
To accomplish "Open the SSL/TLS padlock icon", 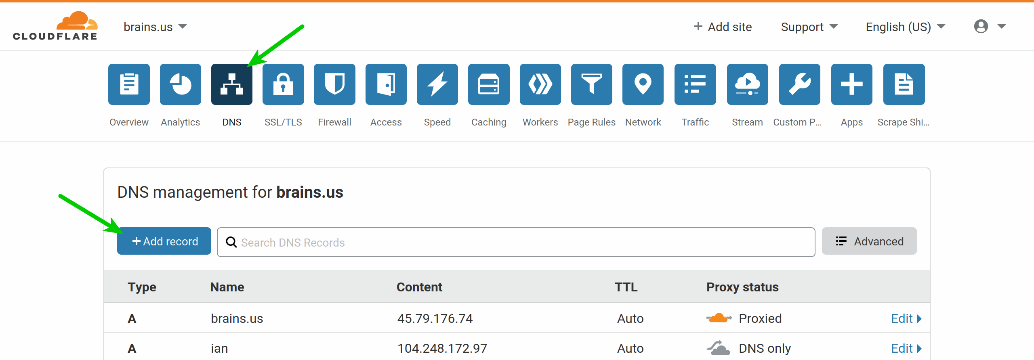I will click(x=283, y=84).
